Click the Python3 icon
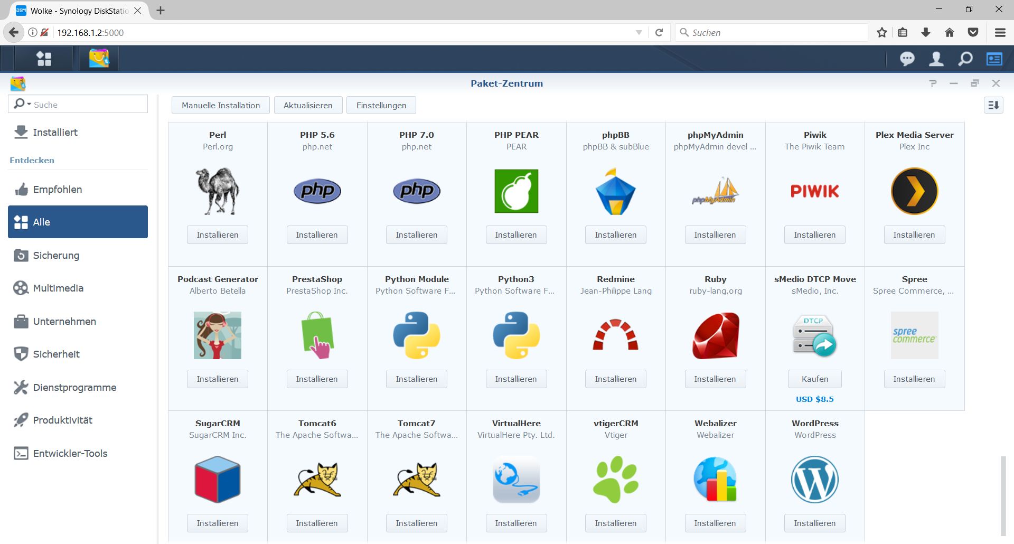Screen dimensions: 1014x544 [517, 335]
